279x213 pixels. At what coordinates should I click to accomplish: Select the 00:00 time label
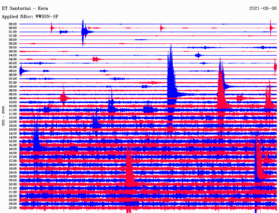click(13, 24)
